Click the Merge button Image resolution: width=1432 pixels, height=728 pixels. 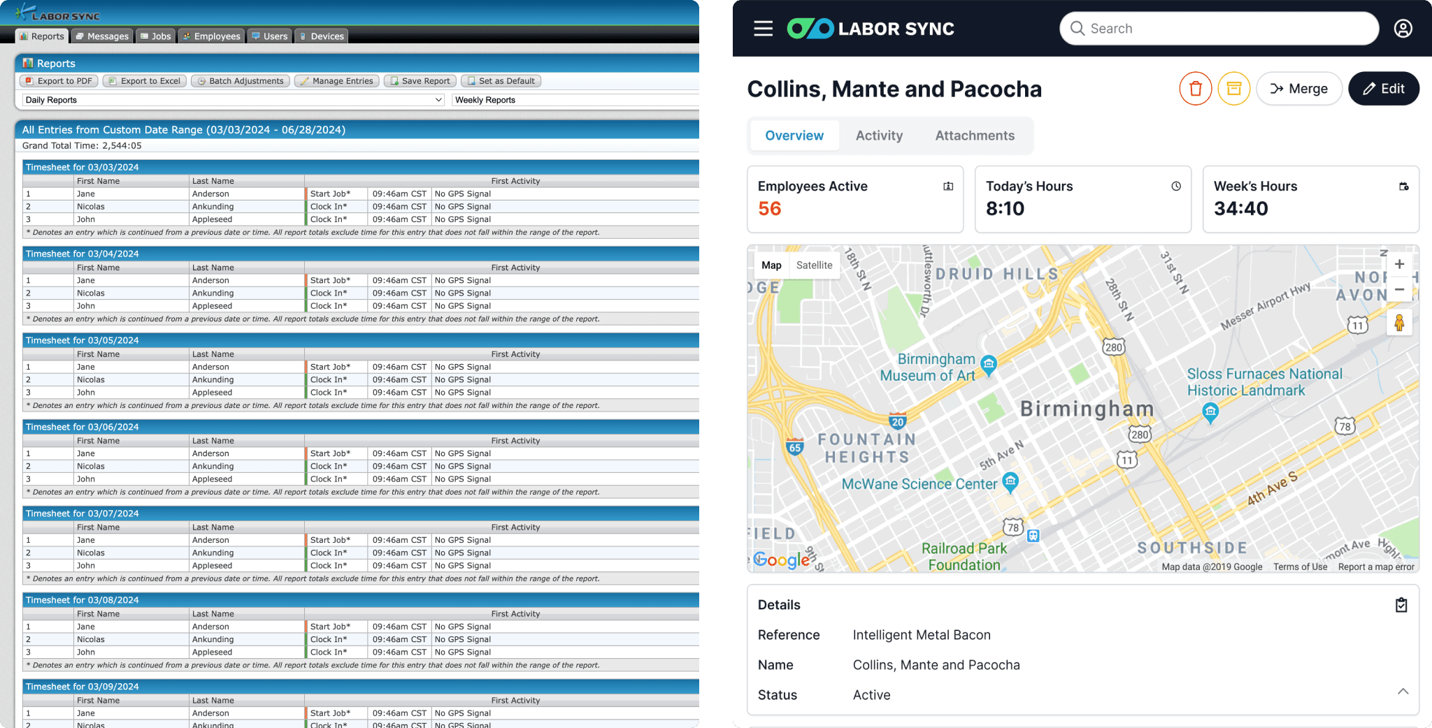[x=1298, y=89]
